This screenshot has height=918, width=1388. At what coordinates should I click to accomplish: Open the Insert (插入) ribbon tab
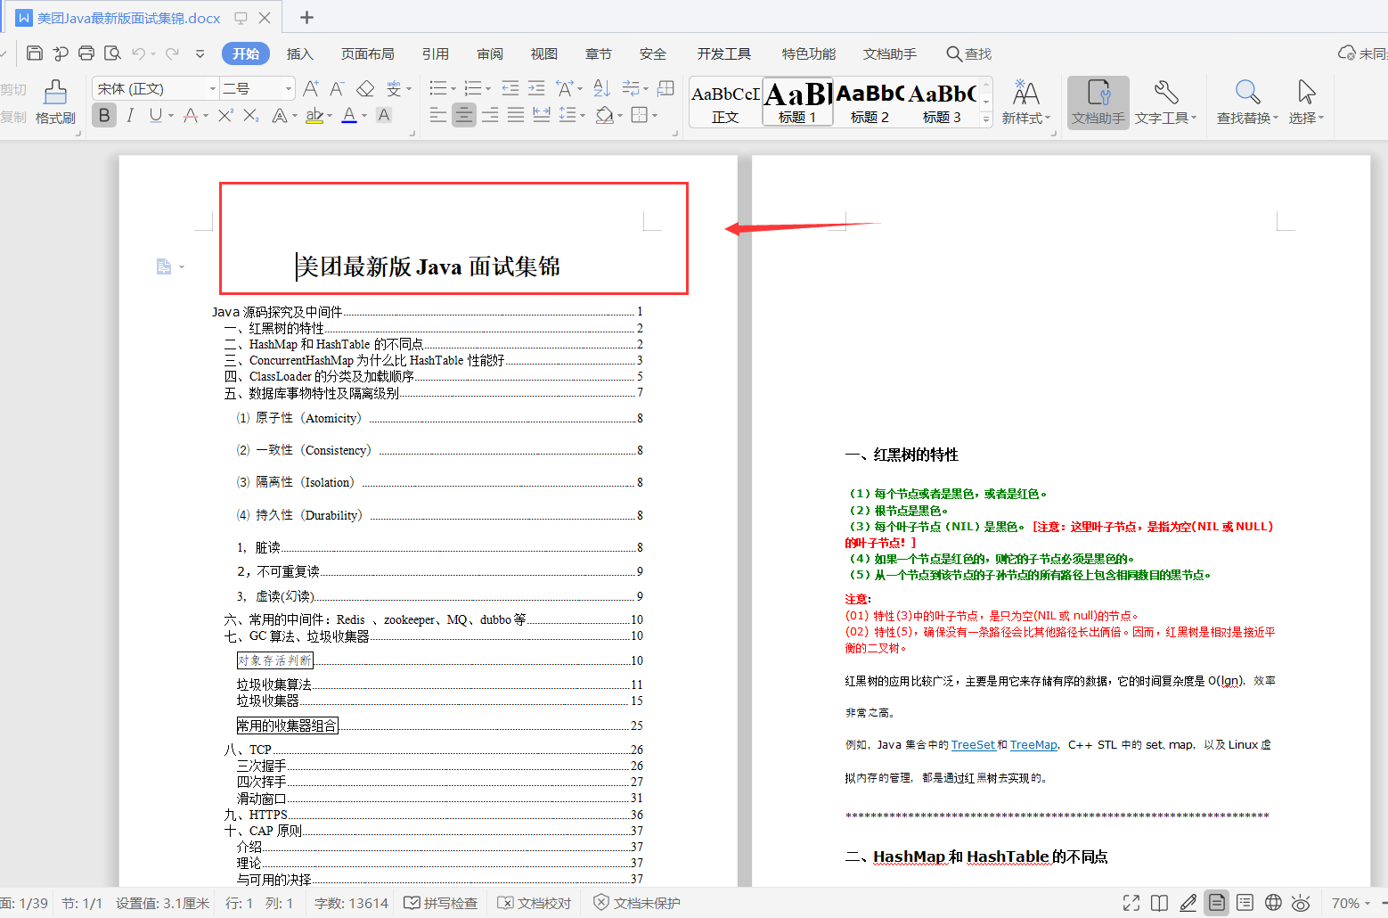pyautogui.click(x=300, y=54)
